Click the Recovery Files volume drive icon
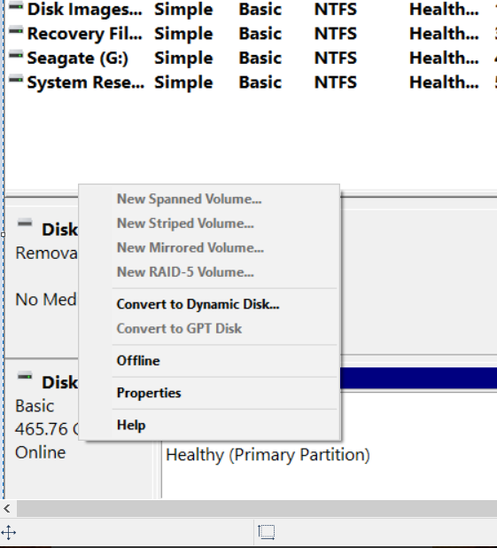 [16, 31]
